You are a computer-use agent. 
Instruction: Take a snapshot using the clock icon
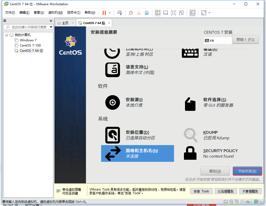click(x=131, y=13)
